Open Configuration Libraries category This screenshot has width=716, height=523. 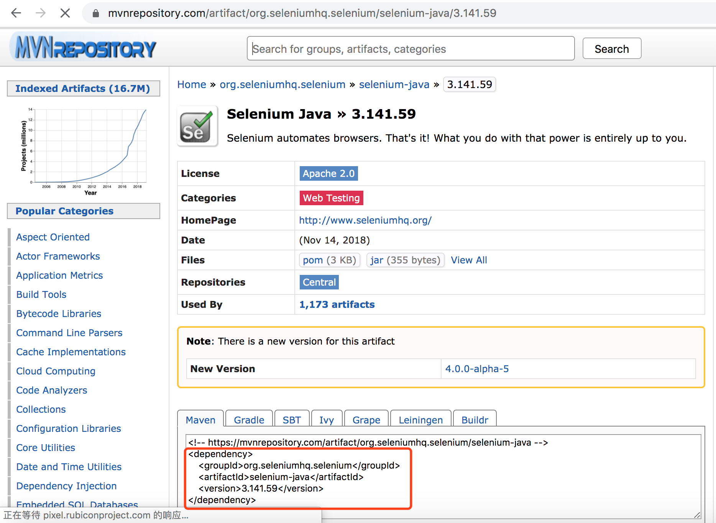pos(69,428)
